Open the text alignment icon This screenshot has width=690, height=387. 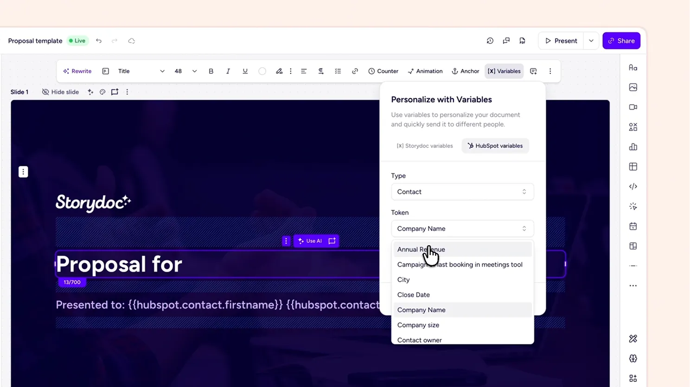304,71
